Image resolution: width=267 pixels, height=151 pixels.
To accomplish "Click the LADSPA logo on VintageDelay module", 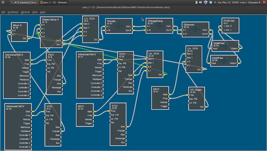I will coord(159,26).
